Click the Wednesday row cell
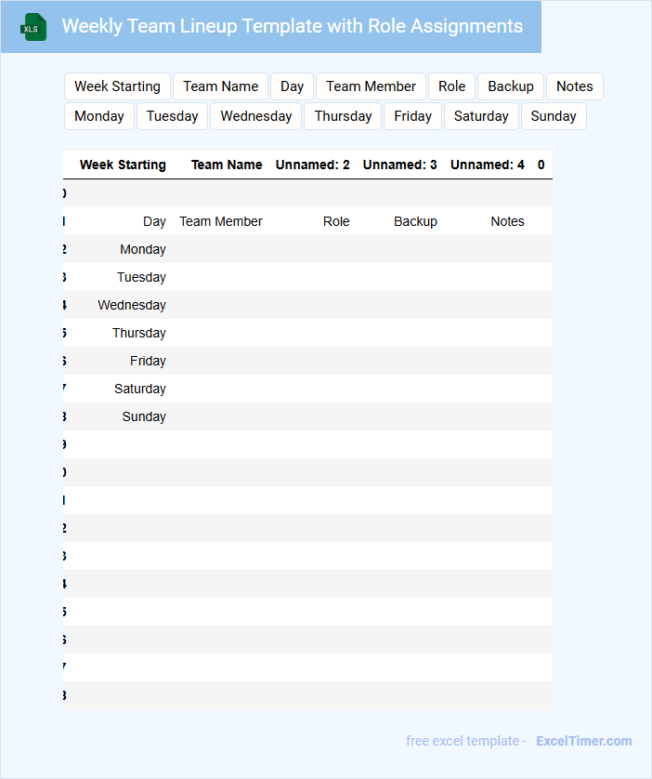Viewport: 652px width, 779px height. coord(132,305)
